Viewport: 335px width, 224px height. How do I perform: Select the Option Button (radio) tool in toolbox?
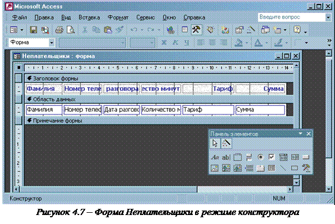[260, 157]
